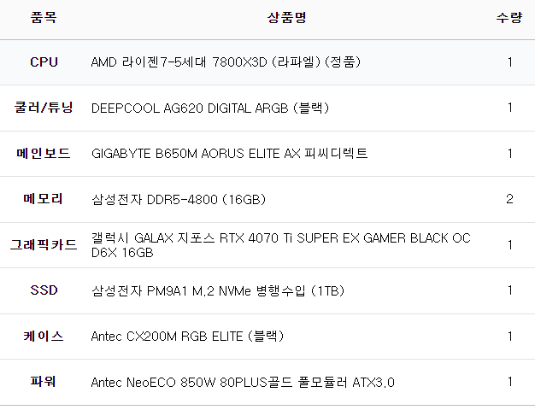Select the 메인보드 category label
The image size is (535, 410).
(x=44, y=154)
